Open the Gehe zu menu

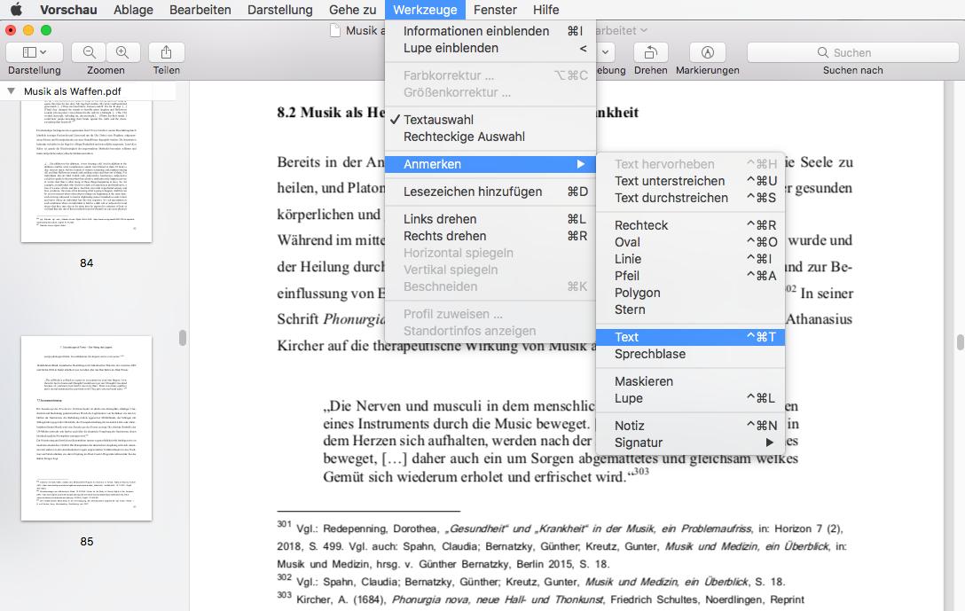(353, 9)
